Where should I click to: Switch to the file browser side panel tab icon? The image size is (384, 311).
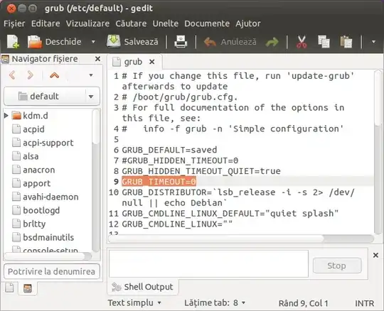pos(28,288)
